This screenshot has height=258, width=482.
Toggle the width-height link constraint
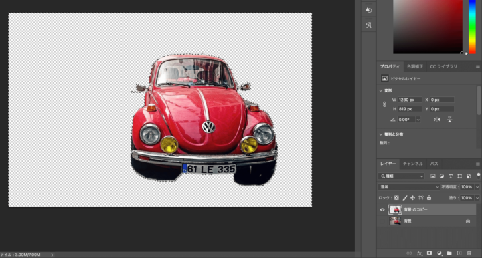click(x=384, y=104)
